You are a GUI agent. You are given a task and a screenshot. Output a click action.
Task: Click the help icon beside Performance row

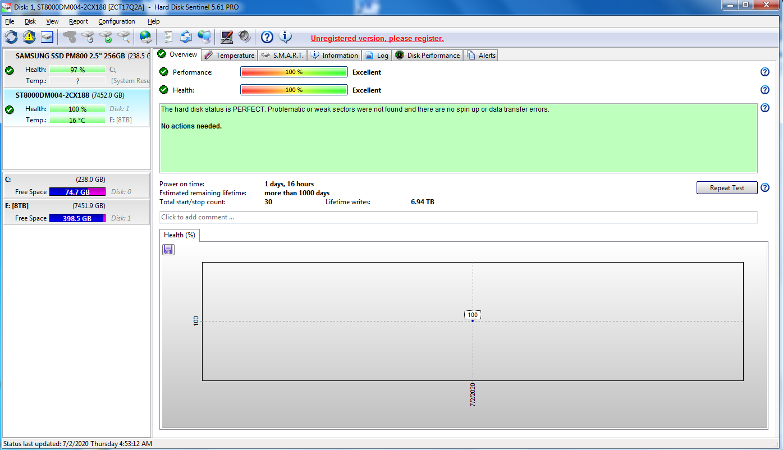(x=764, y=72)
